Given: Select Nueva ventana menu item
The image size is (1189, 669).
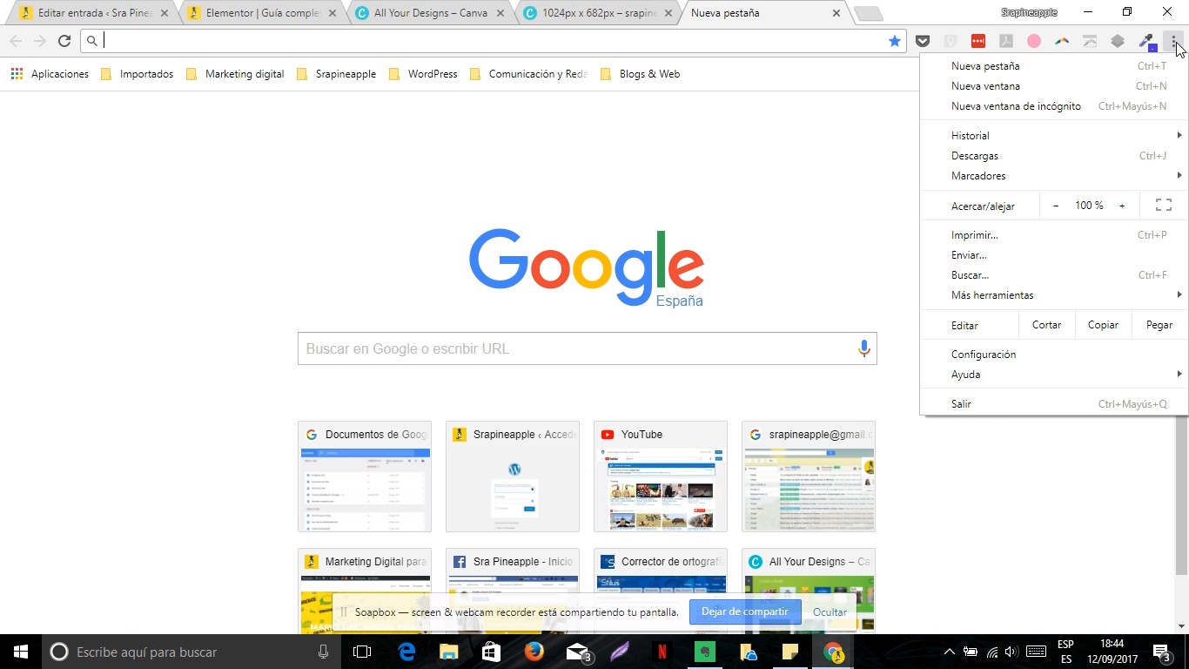Looking at the screenshot, I should 1054,86.
